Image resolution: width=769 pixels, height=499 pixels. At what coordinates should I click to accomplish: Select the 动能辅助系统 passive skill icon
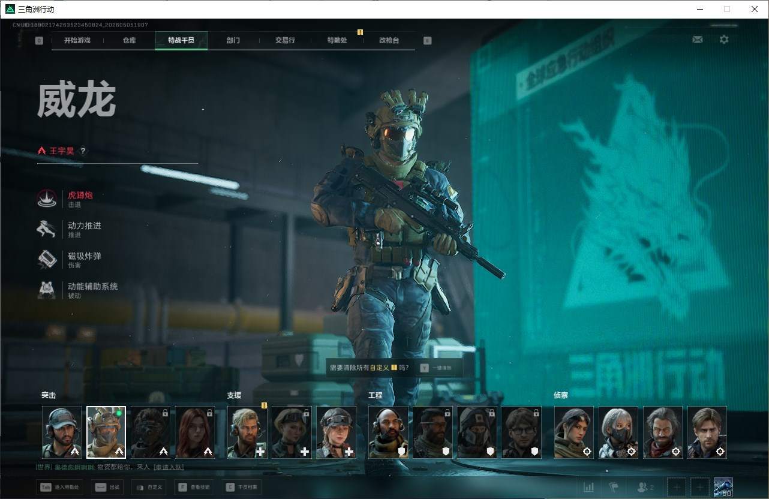click(x=47, y=290)
